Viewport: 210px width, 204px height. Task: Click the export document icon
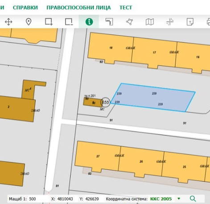click(190, 22)
